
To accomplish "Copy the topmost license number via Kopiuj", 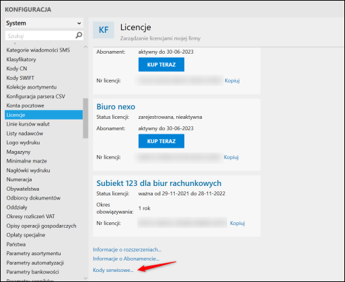I will click(232, 81).
